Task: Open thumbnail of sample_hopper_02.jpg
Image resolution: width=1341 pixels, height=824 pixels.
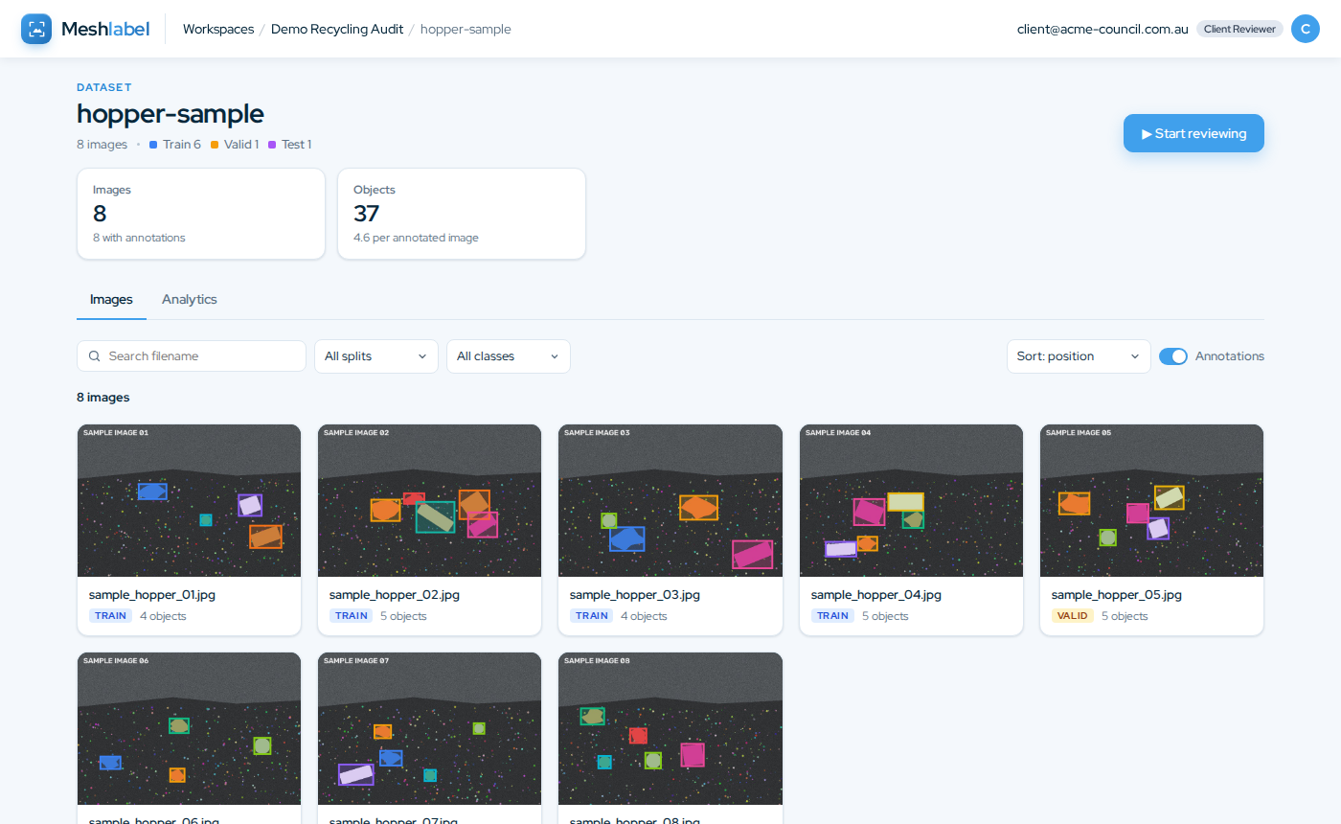Action: coord(430,501)
